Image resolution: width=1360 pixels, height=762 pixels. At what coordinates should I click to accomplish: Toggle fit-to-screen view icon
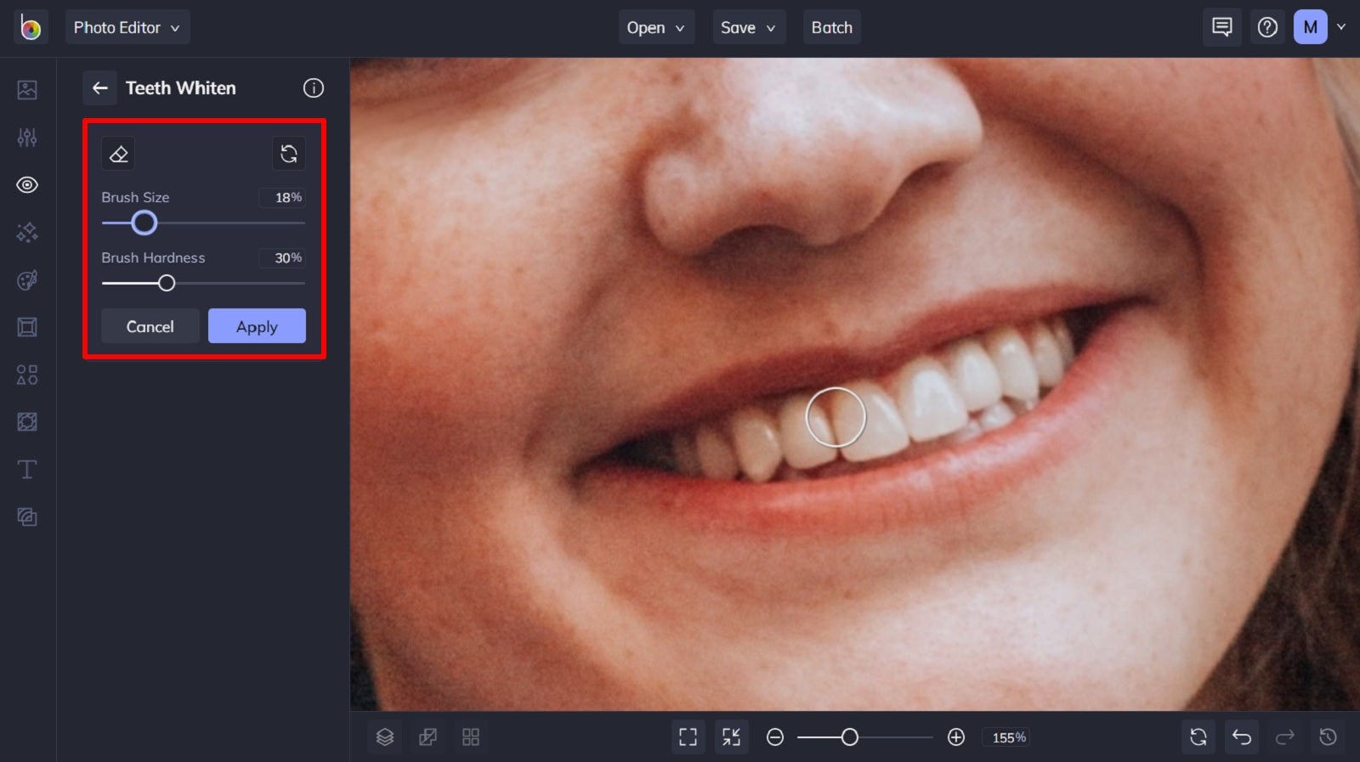[688, 737]
